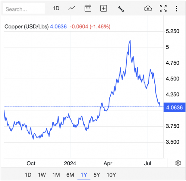Viewport: 186px width, 181px height.
Task: Click the 4.500 axis label
Action: 172,79
